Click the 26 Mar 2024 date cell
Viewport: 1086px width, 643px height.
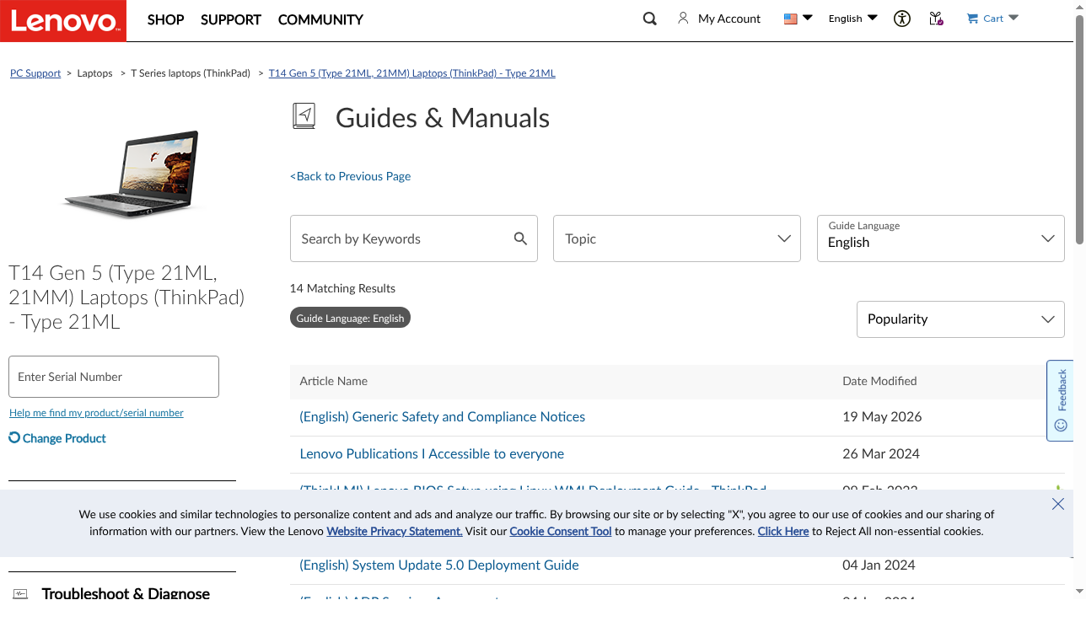point(881,453)
